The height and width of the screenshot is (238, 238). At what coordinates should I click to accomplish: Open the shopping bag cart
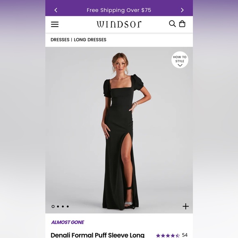[x=182, y=24]
